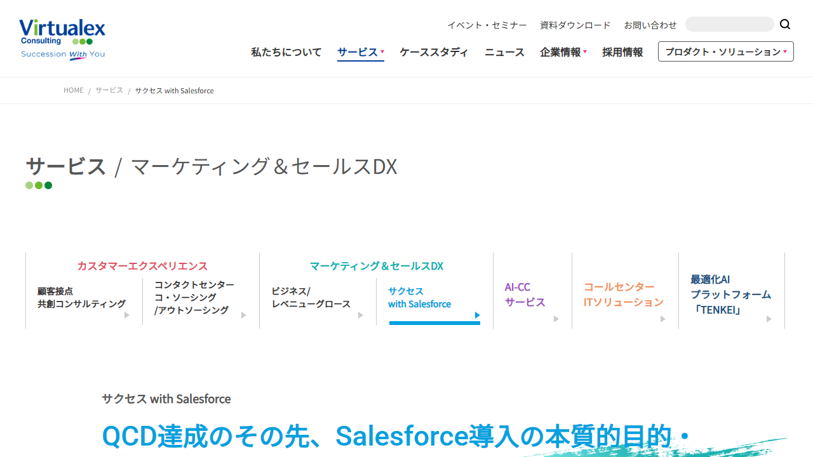The image size is (813, 457).
Task: Open the 資料ダウンロード link
Action: 575,25
